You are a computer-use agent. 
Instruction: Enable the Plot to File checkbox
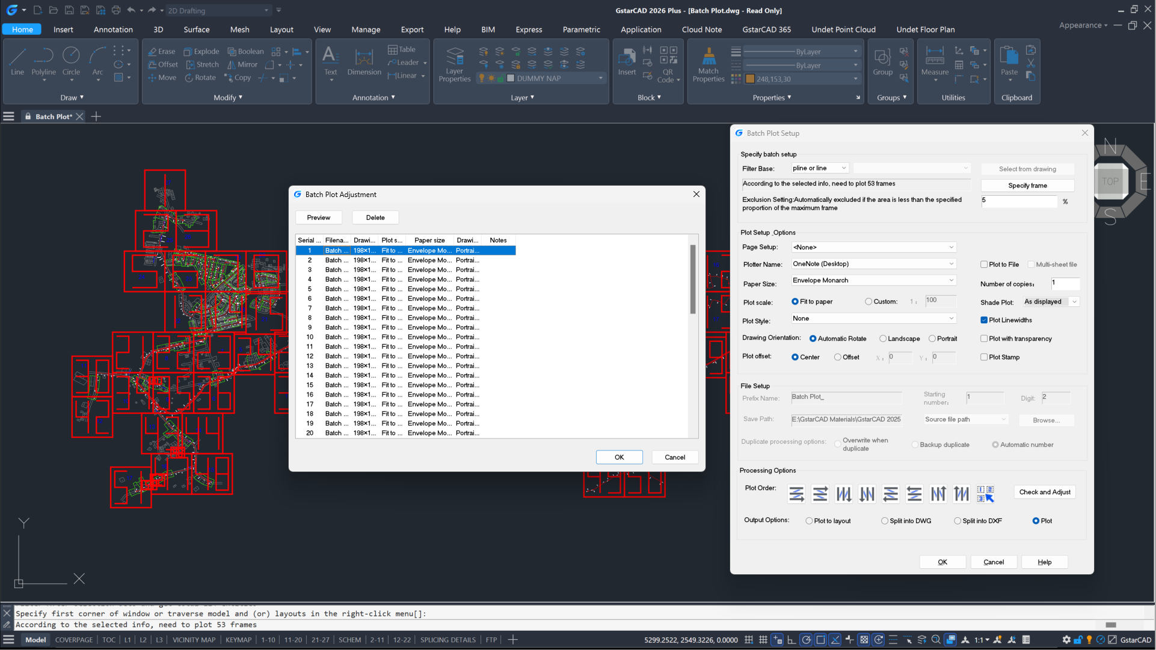984,264
